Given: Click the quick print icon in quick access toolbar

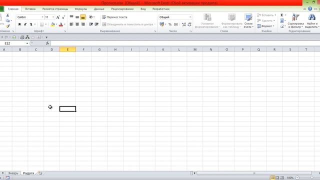Looking at the screenshot, I should coord(22,37).
